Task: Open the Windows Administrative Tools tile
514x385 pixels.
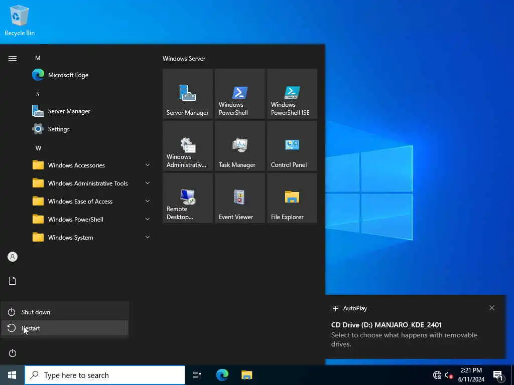Action: (188, 146)
